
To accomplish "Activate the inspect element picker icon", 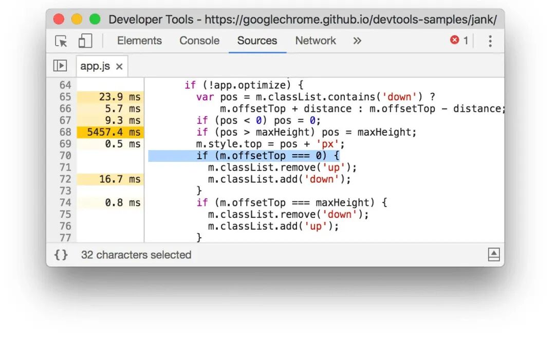I will click(x=61, y=41).
